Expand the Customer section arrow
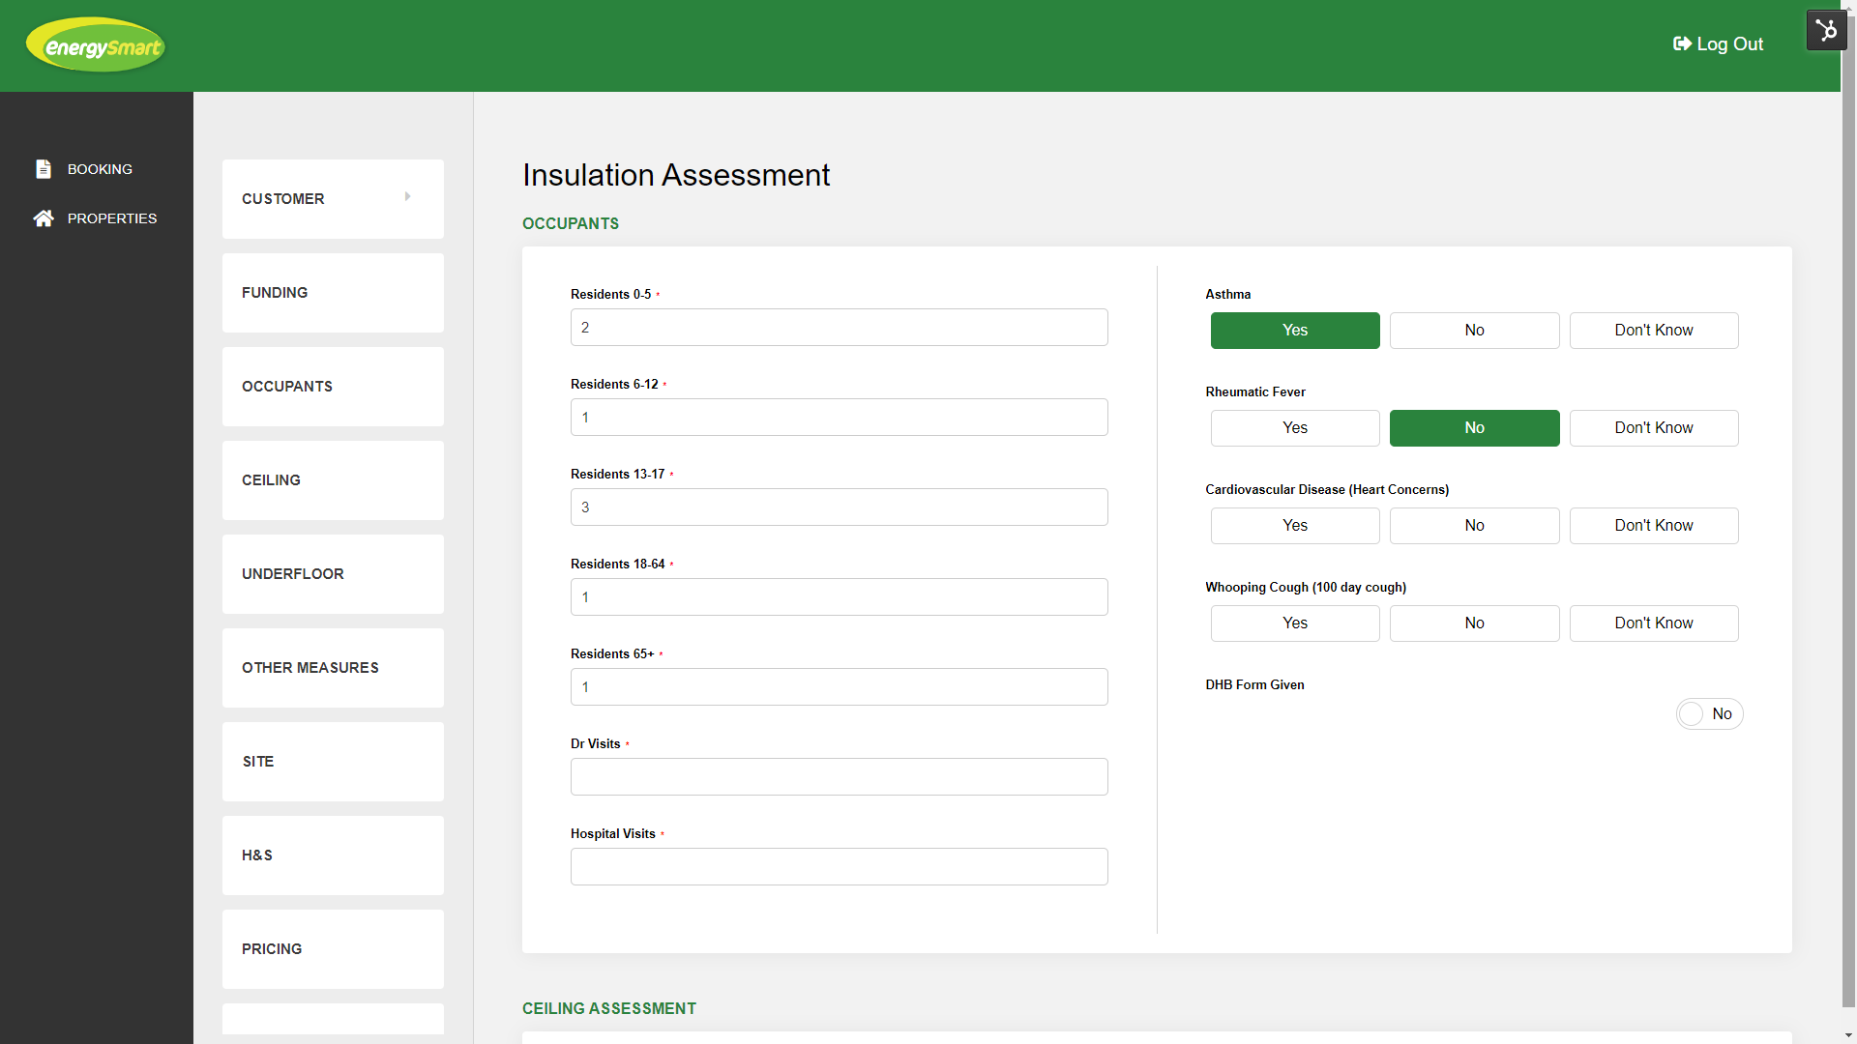 pos(407,197)
